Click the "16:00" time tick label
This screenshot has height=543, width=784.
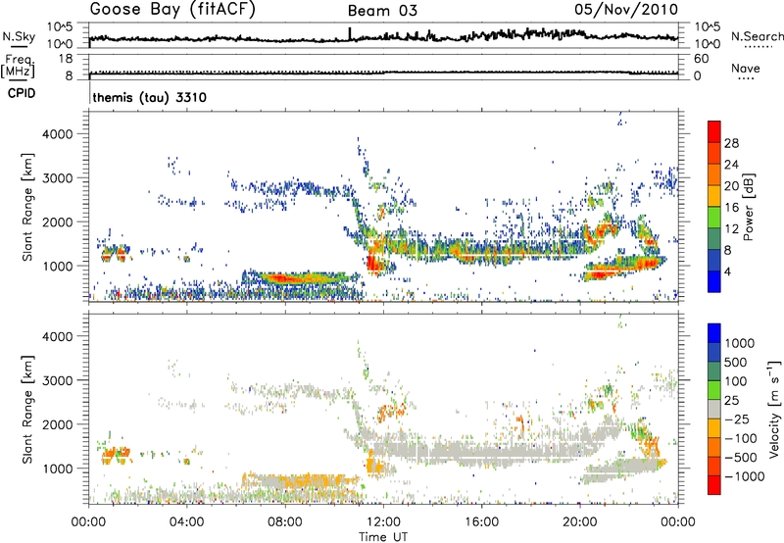[x=481, y=522]
